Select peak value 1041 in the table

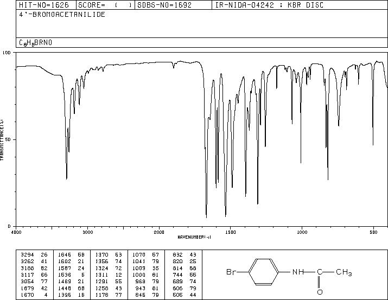139,261
